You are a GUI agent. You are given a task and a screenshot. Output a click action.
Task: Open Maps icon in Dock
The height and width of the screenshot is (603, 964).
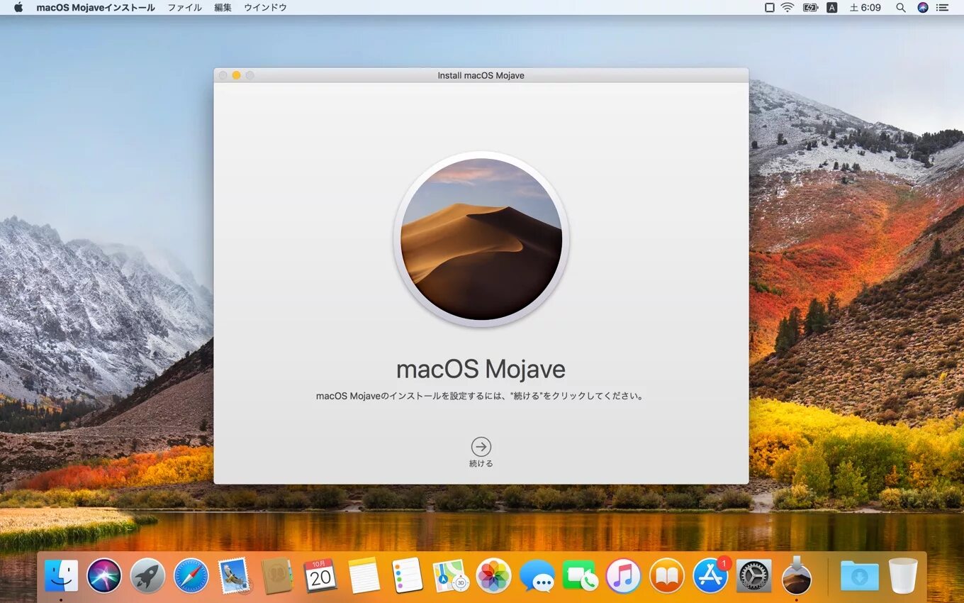[x=450, y=575]
